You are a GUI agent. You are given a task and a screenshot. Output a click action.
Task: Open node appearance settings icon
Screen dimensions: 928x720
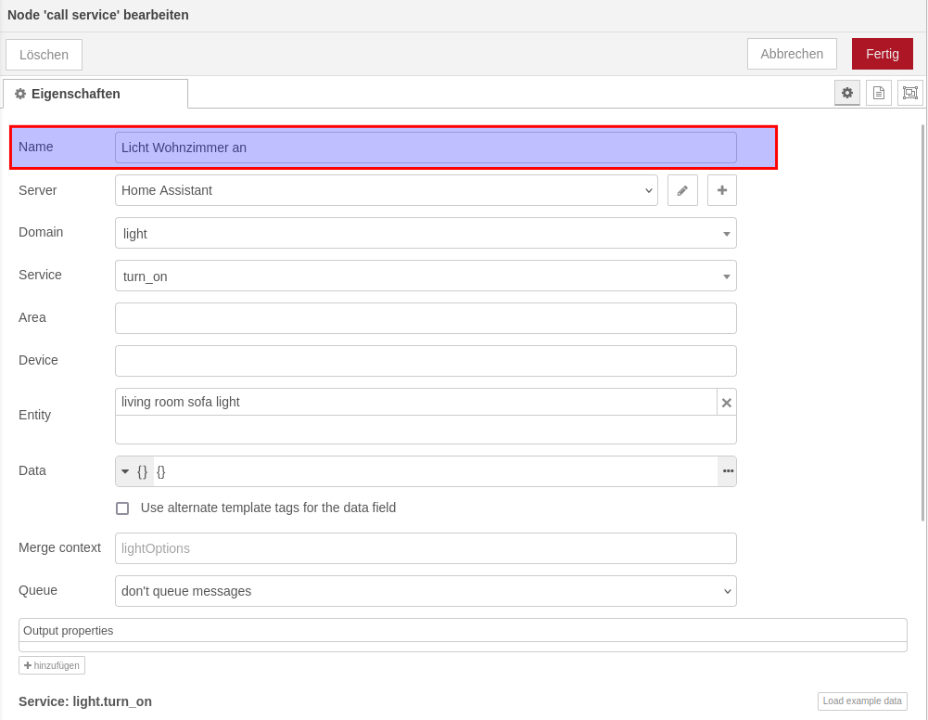pos(909,93)
